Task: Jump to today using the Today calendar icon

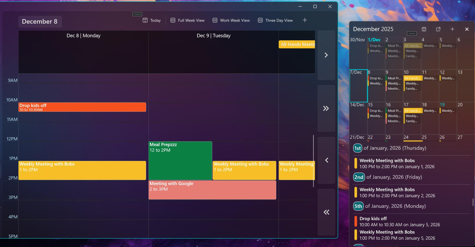Action: pyautogui.click(x=145, y=20)
